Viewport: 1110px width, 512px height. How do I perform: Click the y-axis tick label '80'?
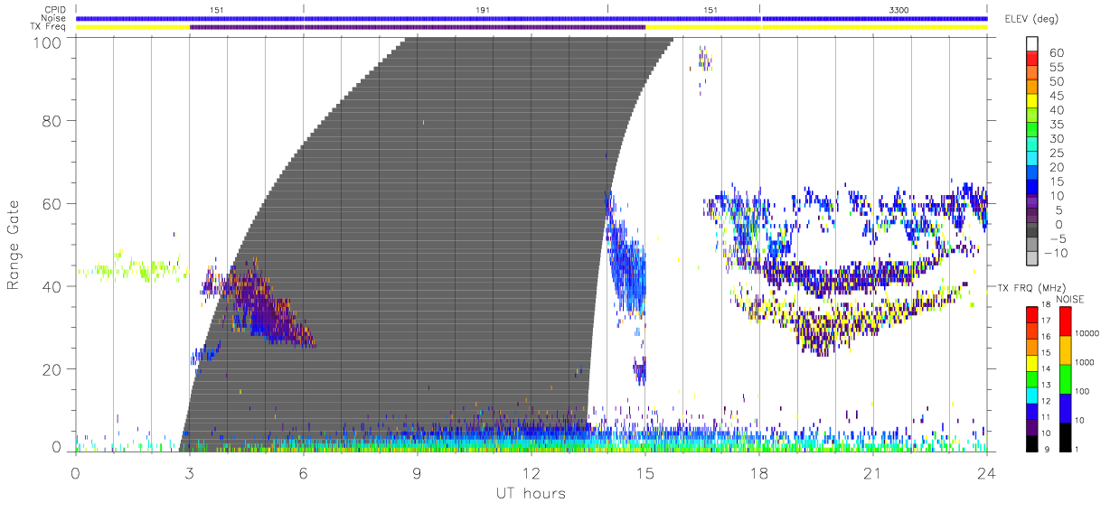[x=52, y=120]
